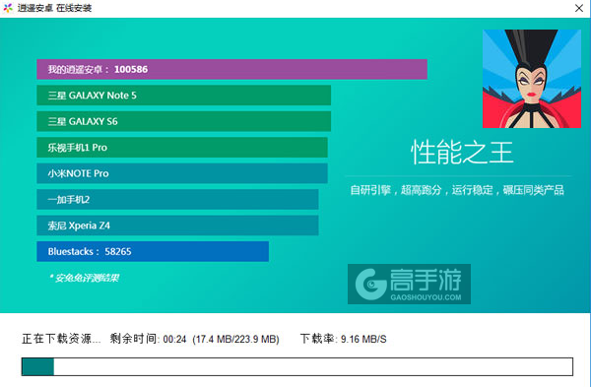The width and height of the screenshot is (591, 387).
Task: Click the 自研引擎 description line
Action: click(457, 190)
